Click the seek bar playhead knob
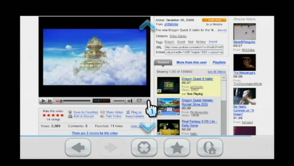 (61, 101)
